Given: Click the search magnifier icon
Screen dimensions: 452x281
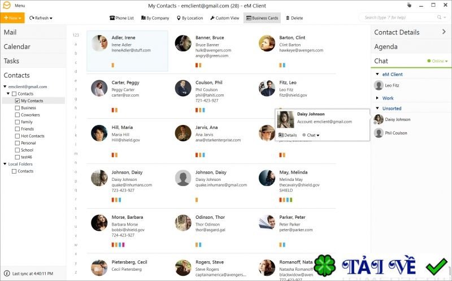Looking at the screenshot, I should click(439, 18).
